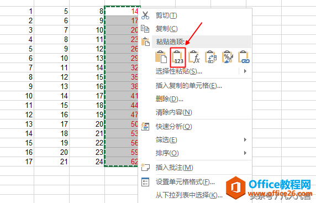Click second-column cell in row with 17, 21, 24
The width and height of the screenshot is (316, 203).
coord(51,162)
